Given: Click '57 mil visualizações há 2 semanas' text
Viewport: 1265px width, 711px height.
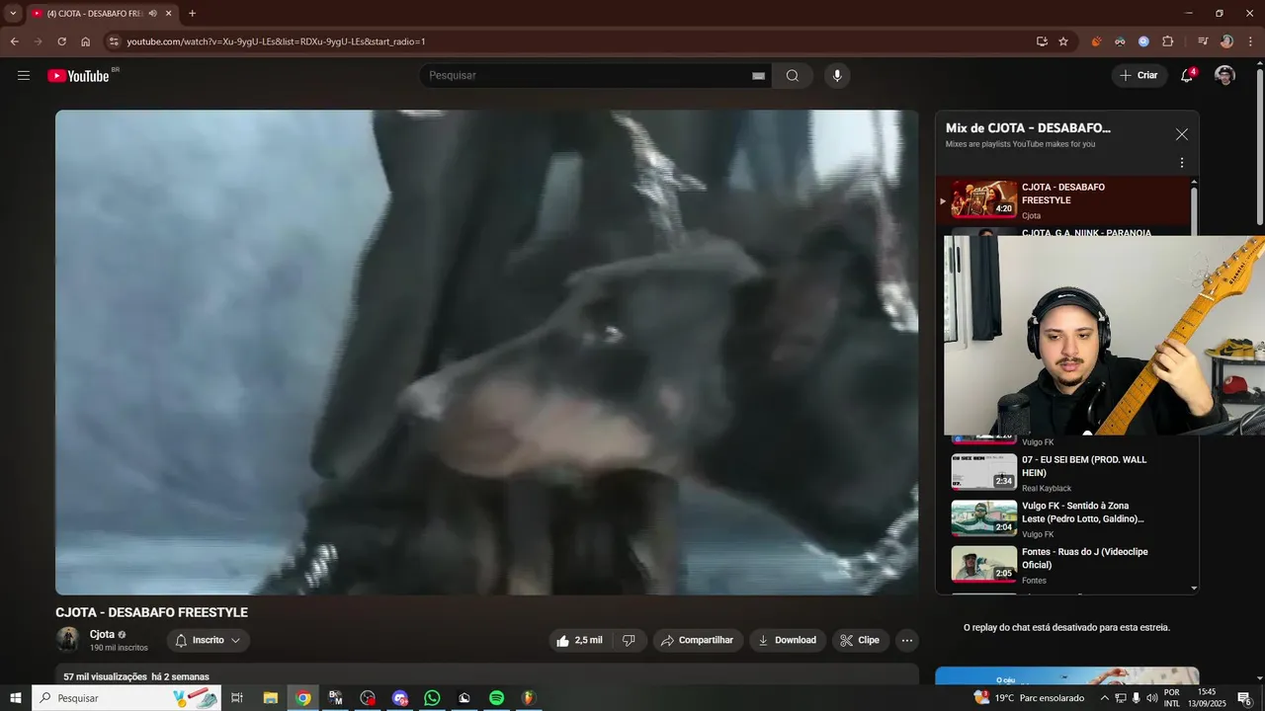Looking at the screenshot, I should click(136, 676).
